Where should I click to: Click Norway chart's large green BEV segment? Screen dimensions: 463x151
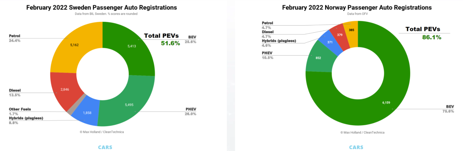(x=386, y=103)
